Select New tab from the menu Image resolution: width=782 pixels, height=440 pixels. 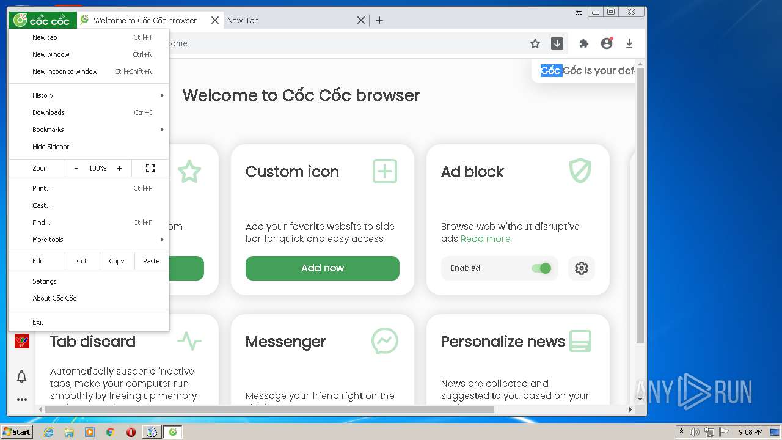[x=89, y=37]
